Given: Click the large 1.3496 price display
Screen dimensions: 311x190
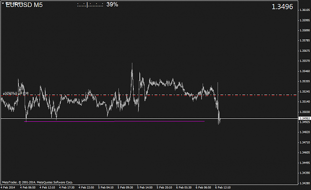Looking at the screenshot, I should click(x=282, y=7).
